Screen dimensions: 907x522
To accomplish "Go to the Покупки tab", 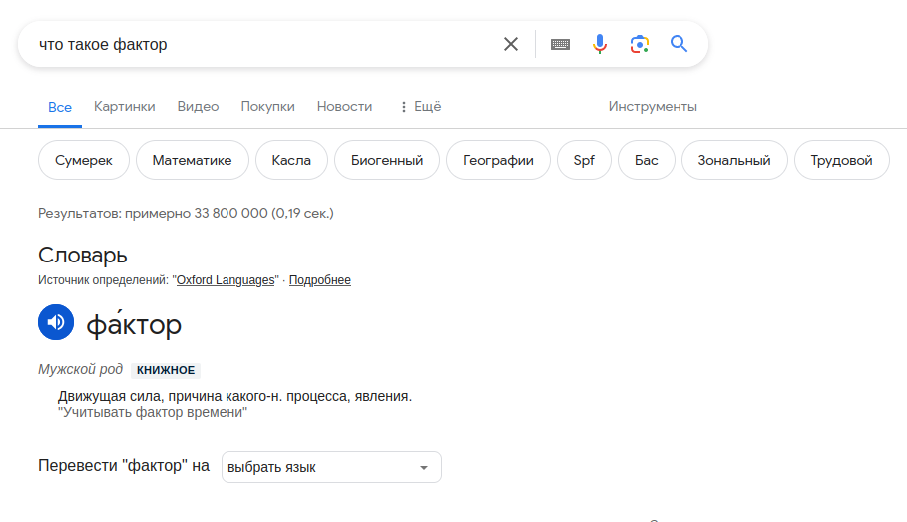I will [267, 107].
